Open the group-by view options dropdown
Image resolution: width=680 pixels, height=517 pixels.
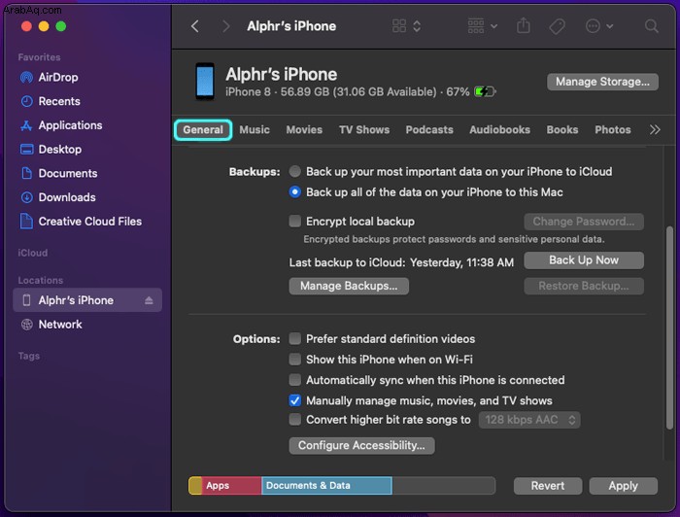[x=482, y=26]
